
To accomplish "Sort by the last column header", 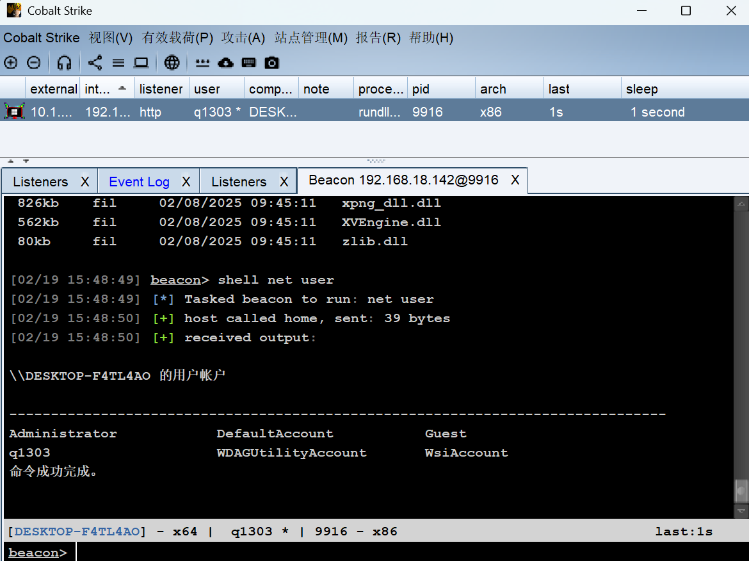I will (583, 89).
